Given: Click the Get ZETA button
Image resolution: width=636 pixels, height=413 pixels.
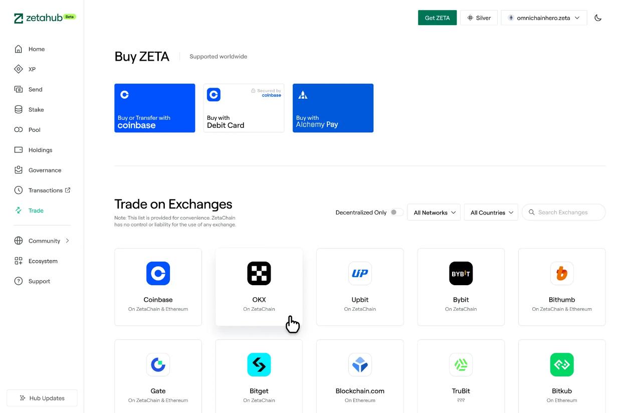Looking at the screenshot, I should (437, 18).
